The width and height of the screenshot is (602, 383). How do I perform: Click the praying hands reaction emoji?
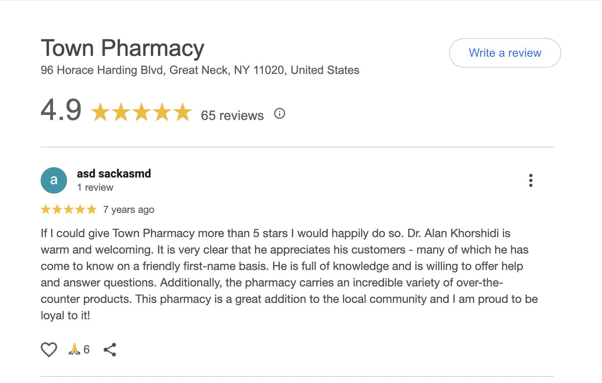click(x=74, y=349)
